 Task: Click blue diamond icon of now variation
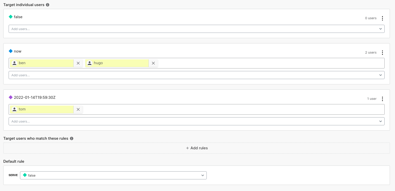pyautogui.click(x=11, y=51)
